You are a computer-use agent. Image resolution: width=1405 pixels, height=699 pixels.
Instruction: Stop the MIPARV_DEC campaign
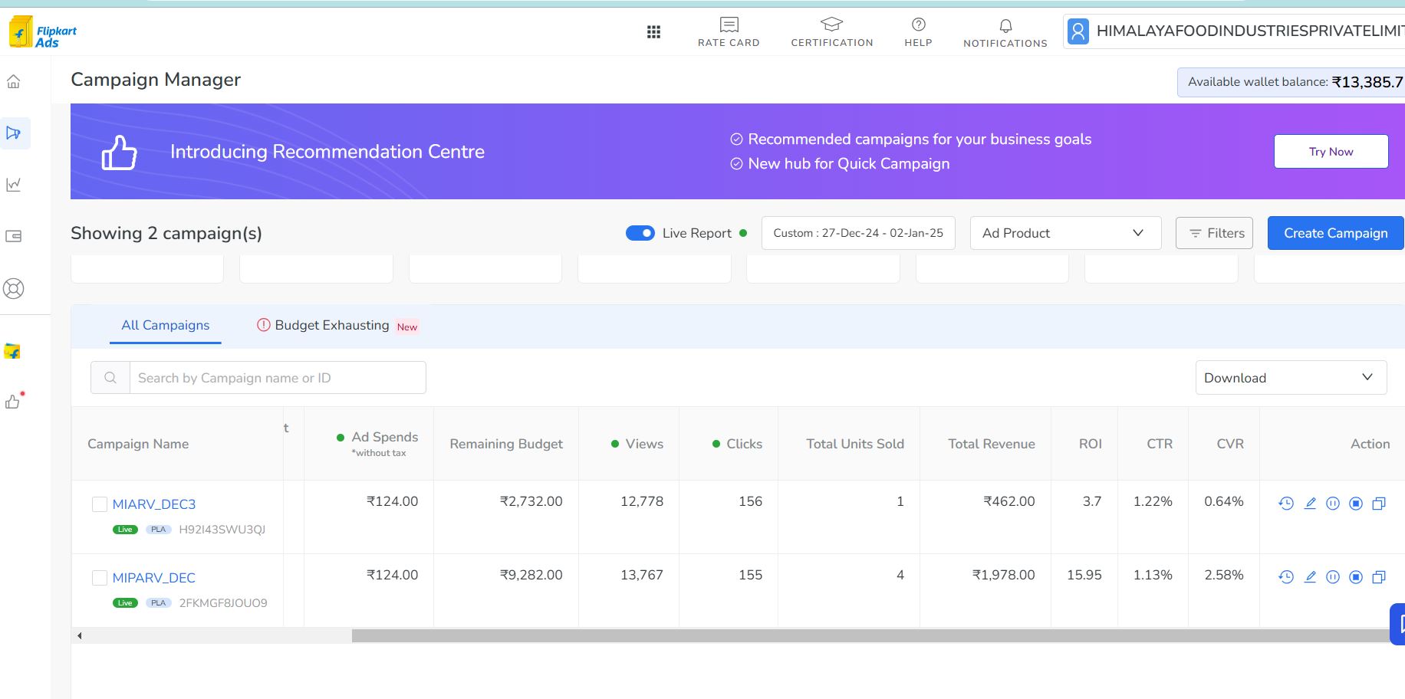point(1356,577)
